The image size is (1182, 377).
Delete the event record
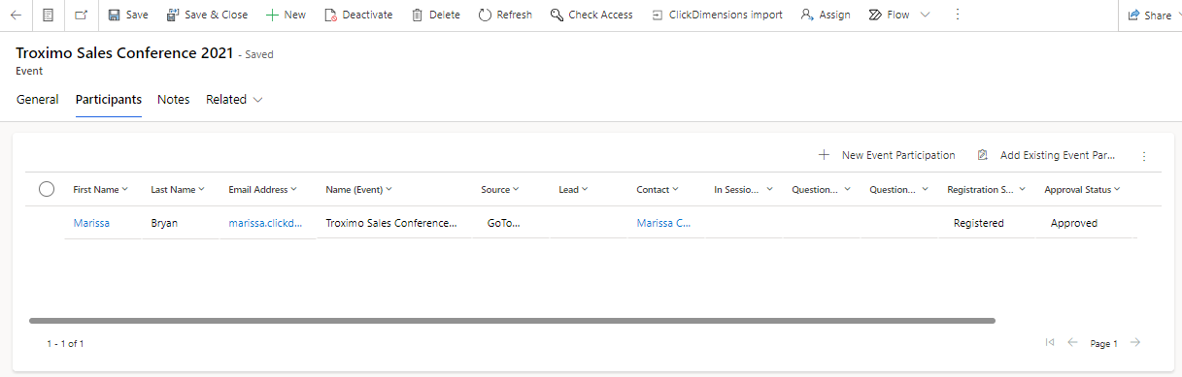pos(435,15)
